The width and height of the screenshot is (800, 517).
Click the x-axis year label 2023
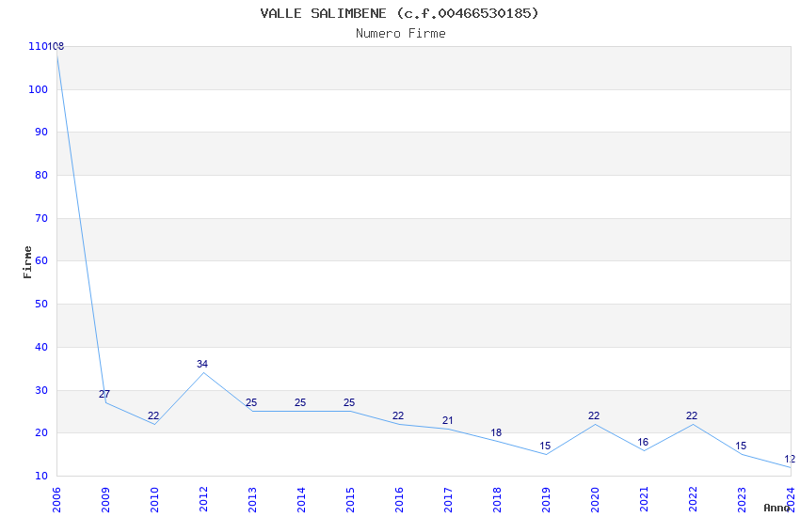pos(743,500)
